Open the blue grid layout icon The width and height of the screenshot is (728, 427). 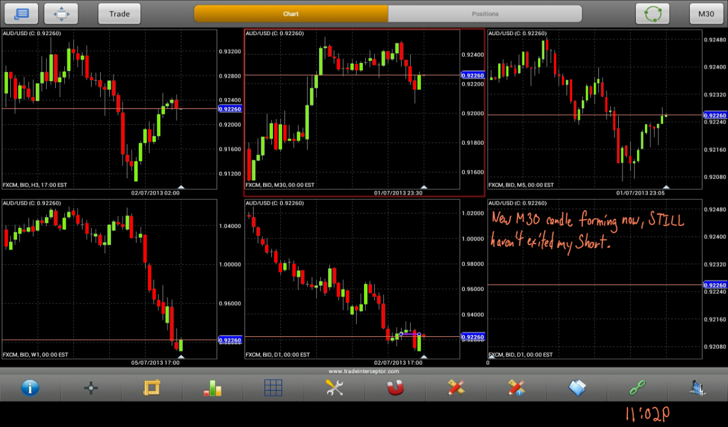point(273,388)
